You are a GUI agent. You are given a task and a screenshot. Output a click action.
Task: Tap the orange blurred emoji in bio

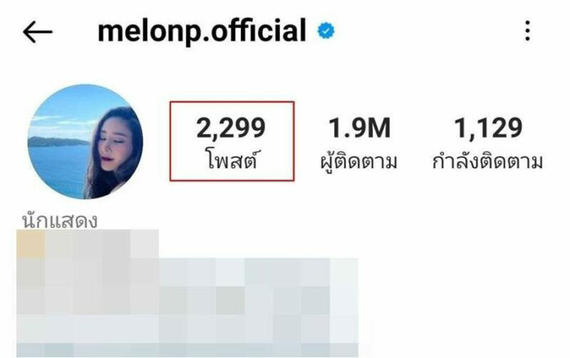(x=31, y=244)
